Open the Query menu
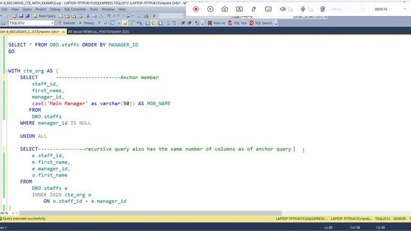Screen dimensions: 411x231 pos(27,9)
